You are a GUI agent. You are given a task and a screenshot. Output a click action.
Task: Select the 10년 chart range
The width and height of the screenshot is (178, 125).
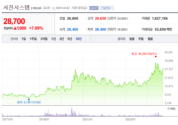coord(79,39)
